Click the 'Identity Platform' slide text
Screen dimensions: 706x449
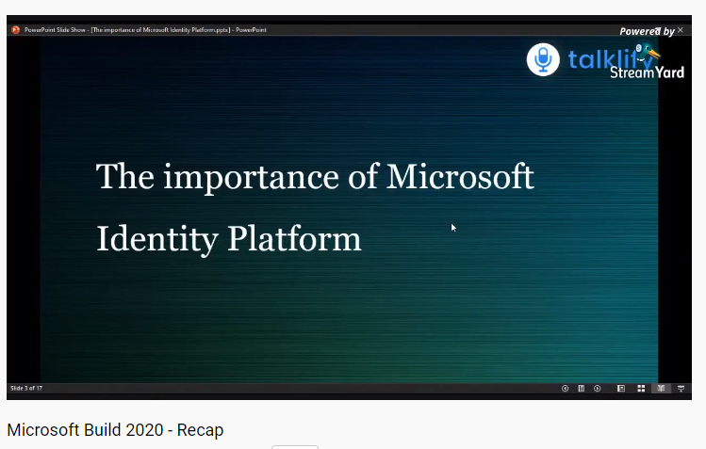[229, 239]
